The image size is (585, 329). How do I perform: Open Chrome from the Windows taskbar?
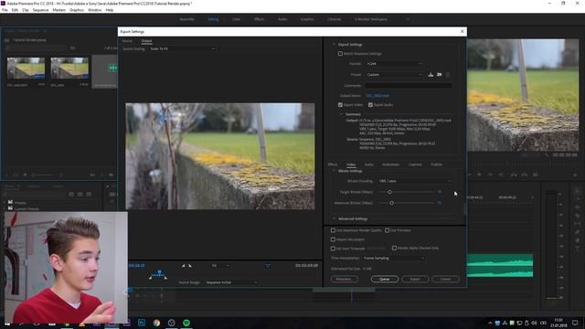click(156, 323)
